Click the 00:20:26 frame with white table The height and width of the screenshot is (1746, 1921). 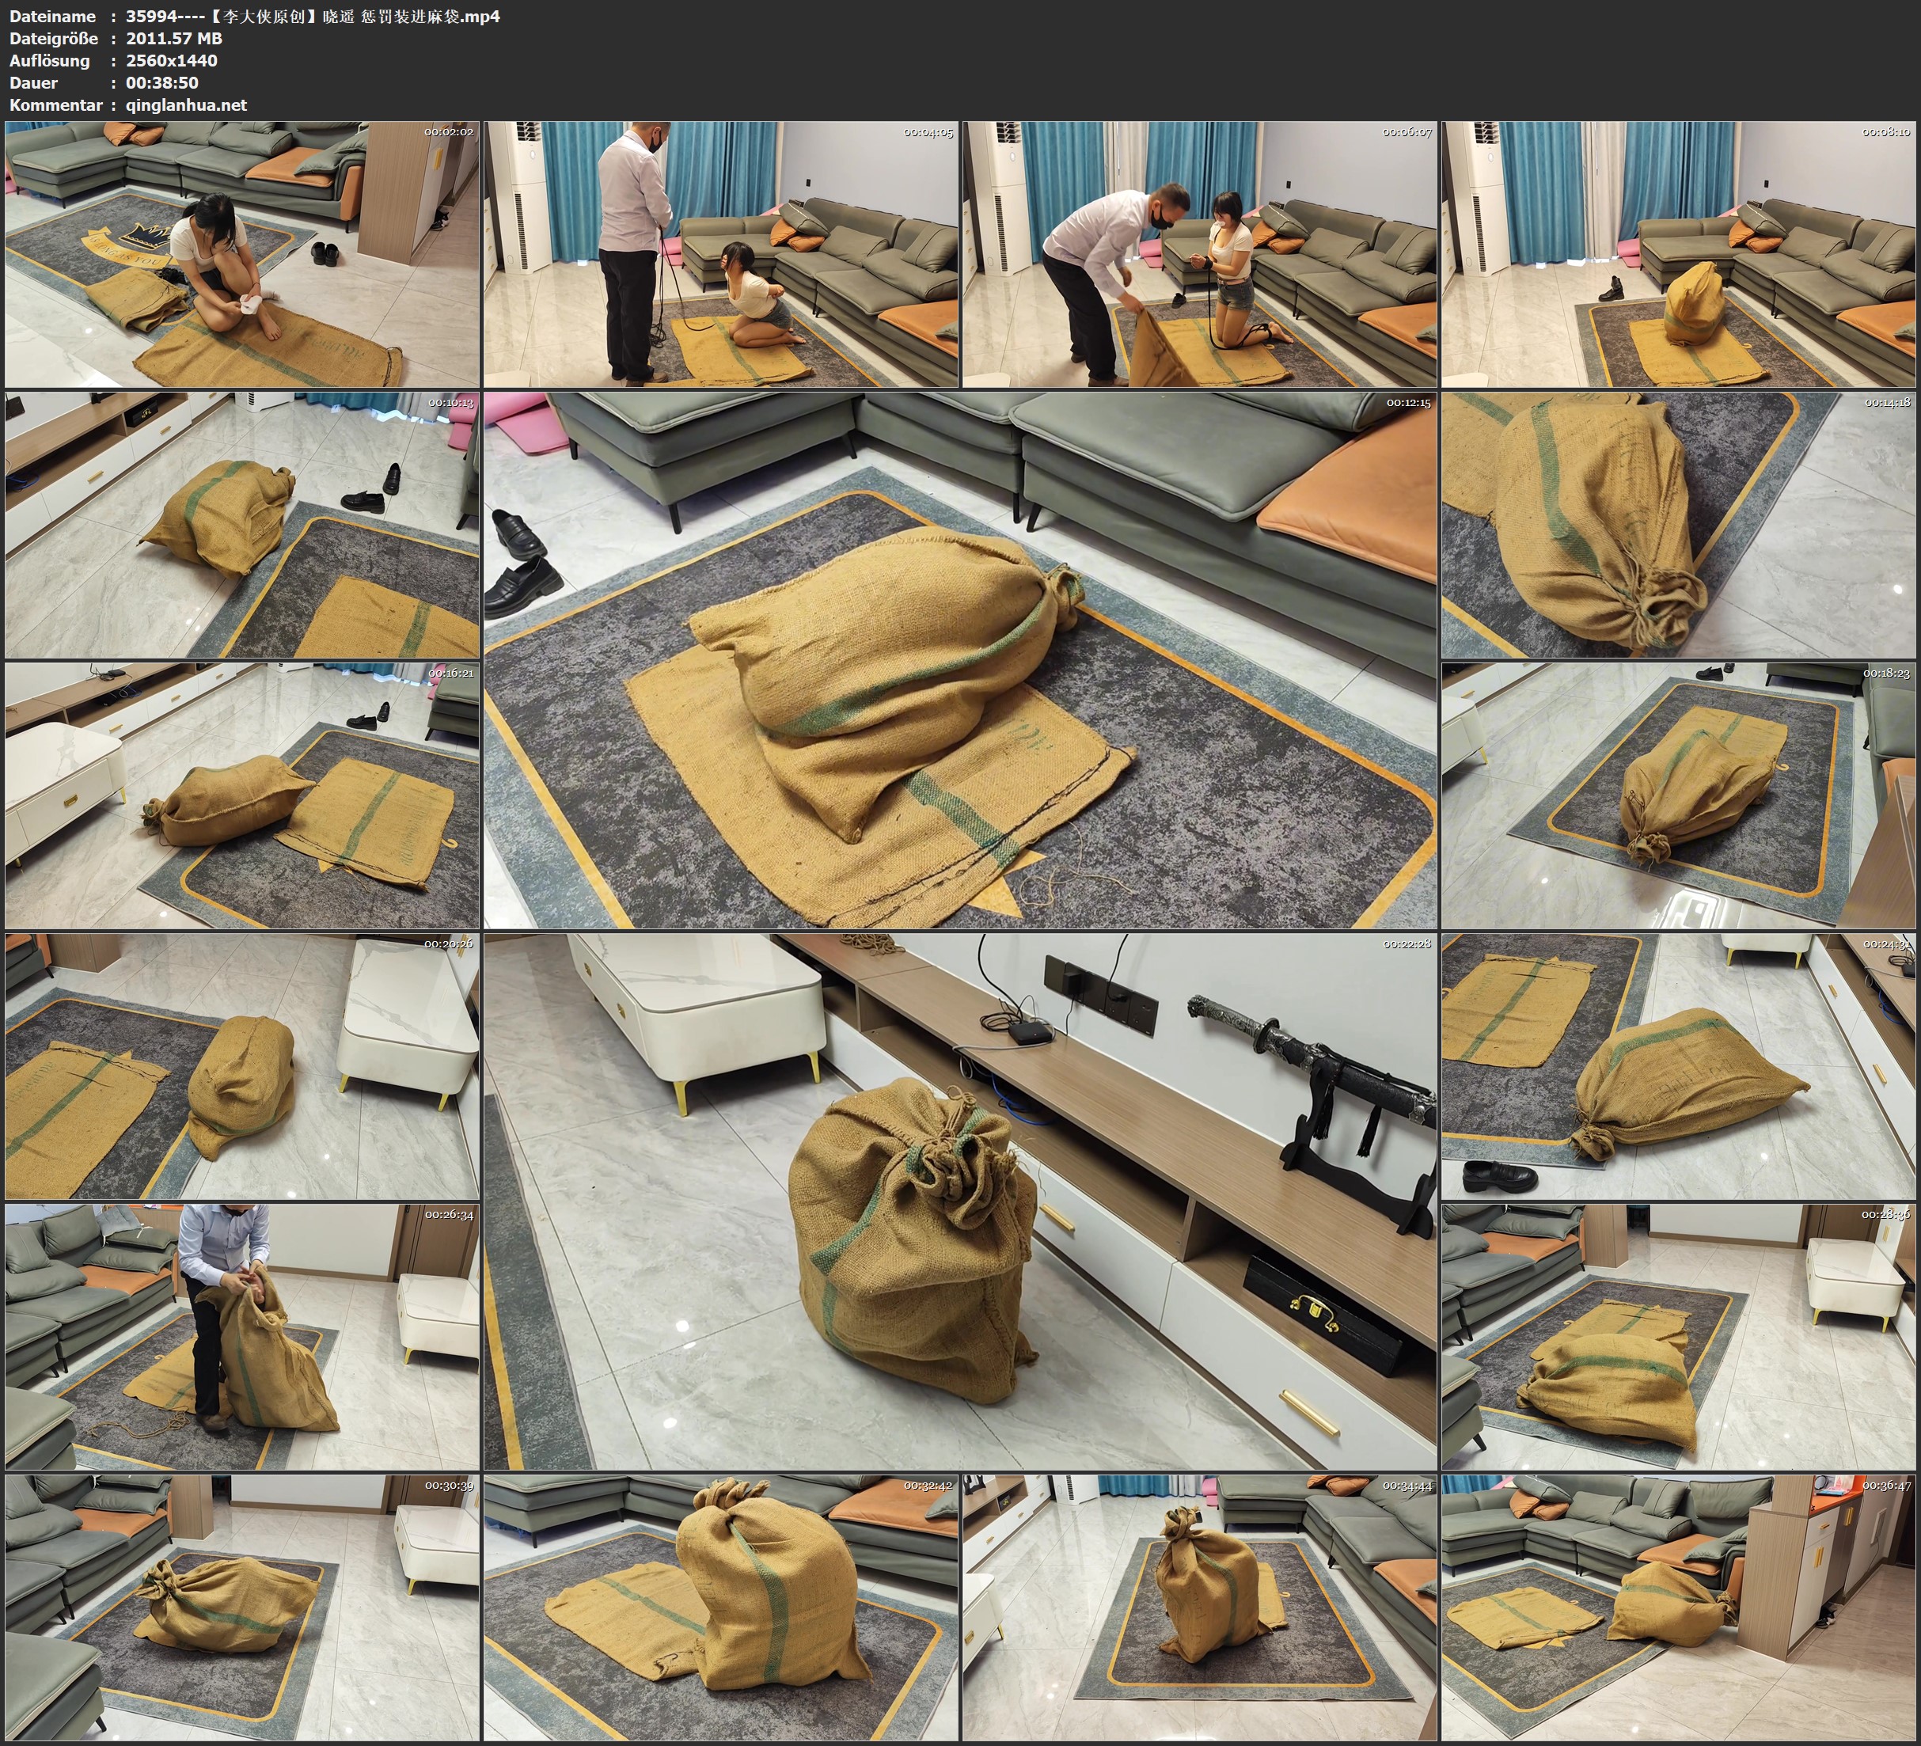coord(242,1066)
